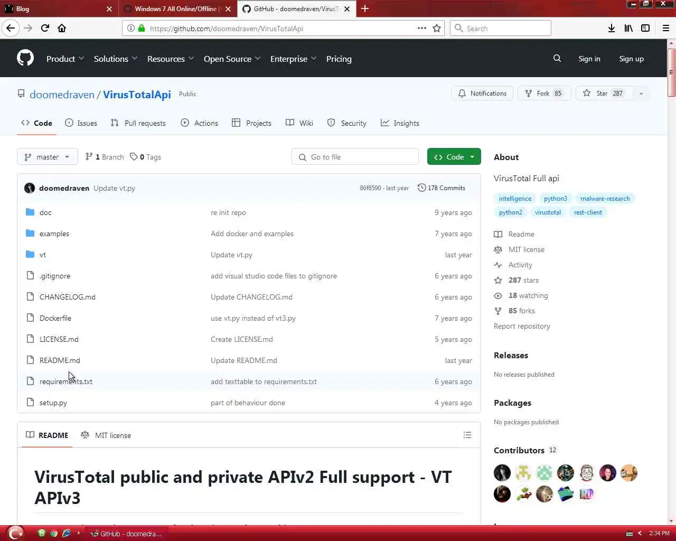Screen dimensions: 676x541
Task: Click first contributor avatar
Action: (502, 473)
